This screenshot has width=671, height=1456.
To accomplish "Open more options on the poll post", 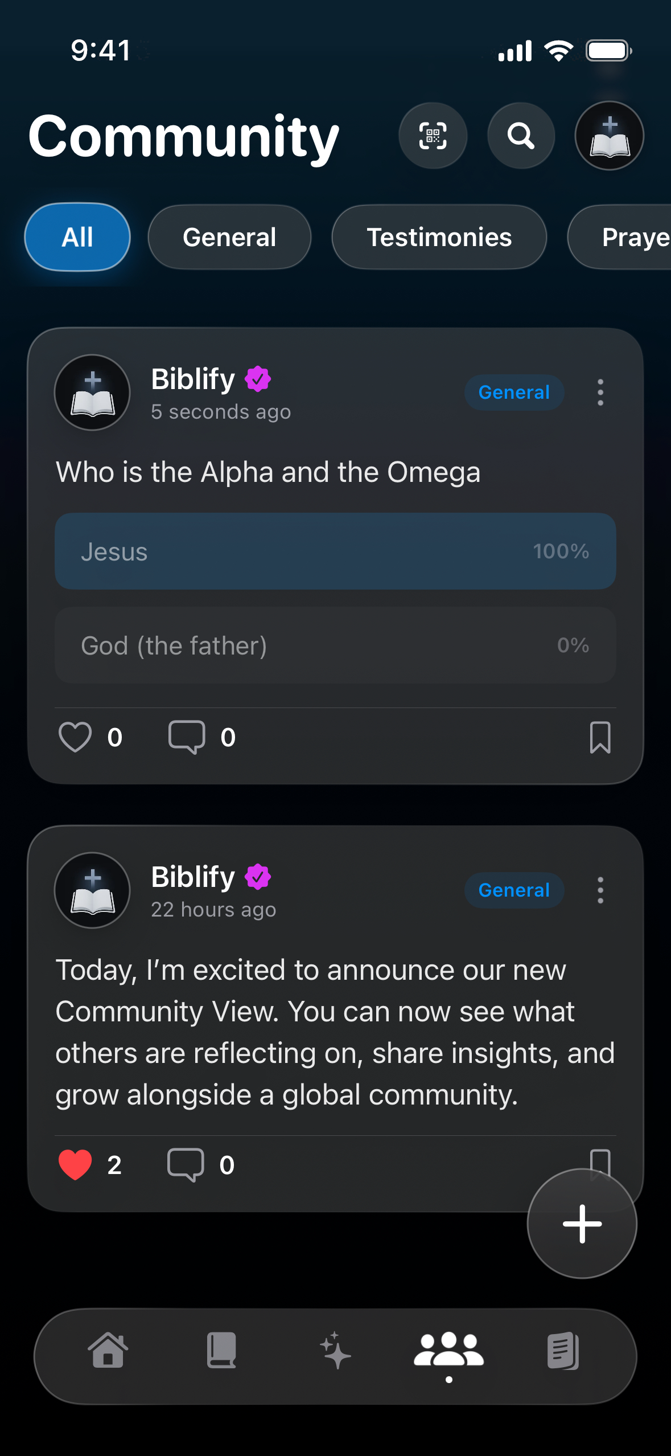I will tap(600, 392).
